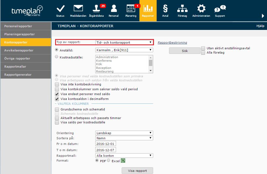The height and width of the screenshot is (174, 267).
Task: Open the Orientering dropdown
Action: point(124,133)
